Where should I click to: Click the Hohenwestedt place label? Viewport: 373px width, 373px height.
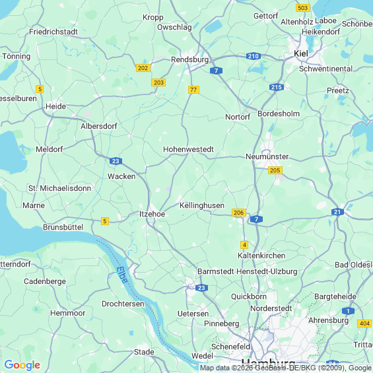(x=188, y=149)
